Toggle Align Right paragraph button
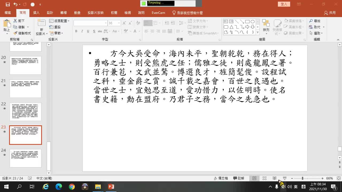The width and height of the screenshot is (342, 192). tap(158, 31)
